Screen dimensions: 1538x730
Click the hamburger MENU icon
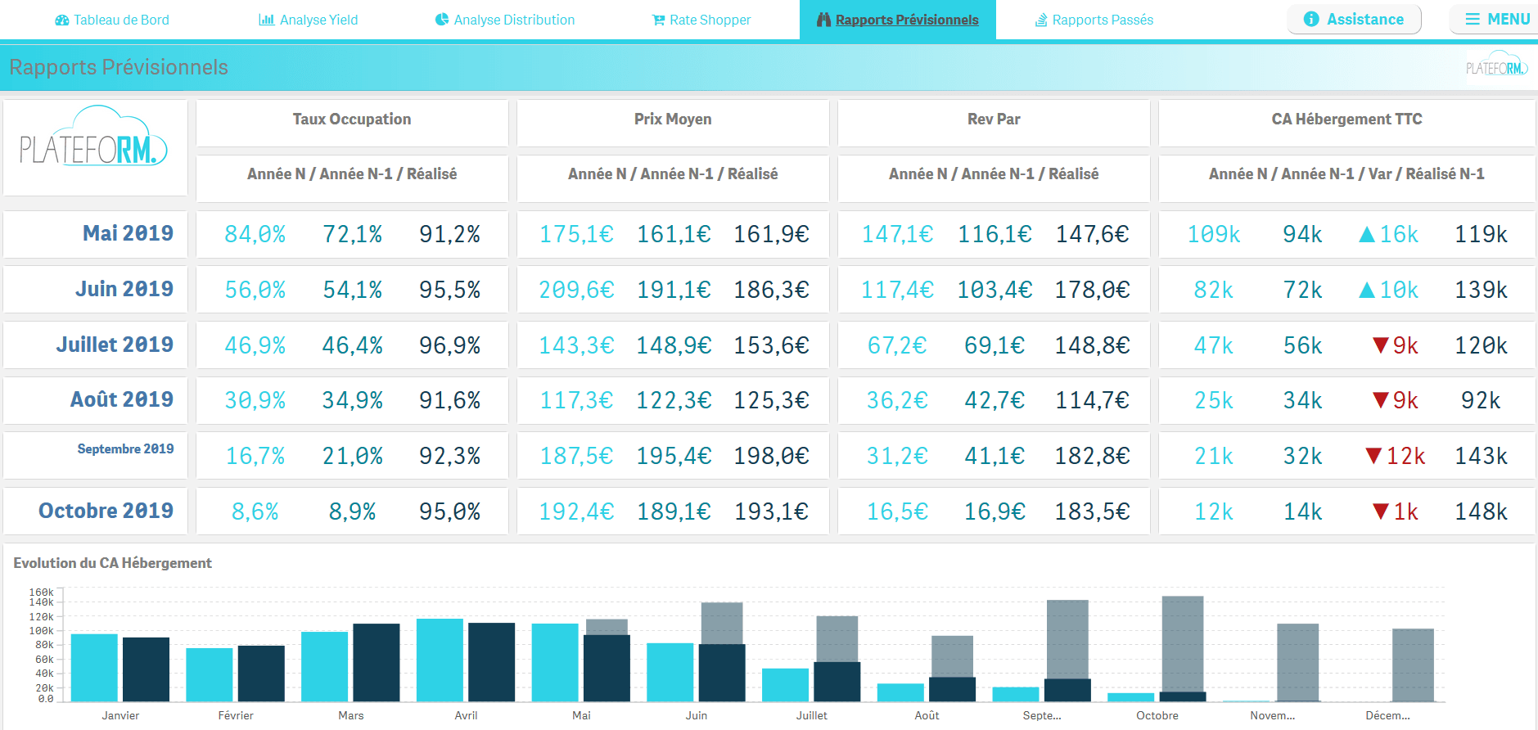point(1473,19)
